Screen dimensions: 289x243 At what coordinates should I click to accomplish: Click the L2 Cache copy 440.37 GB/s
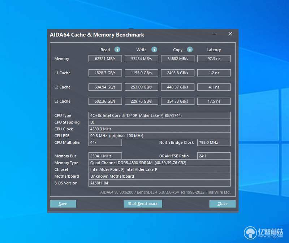178,87
